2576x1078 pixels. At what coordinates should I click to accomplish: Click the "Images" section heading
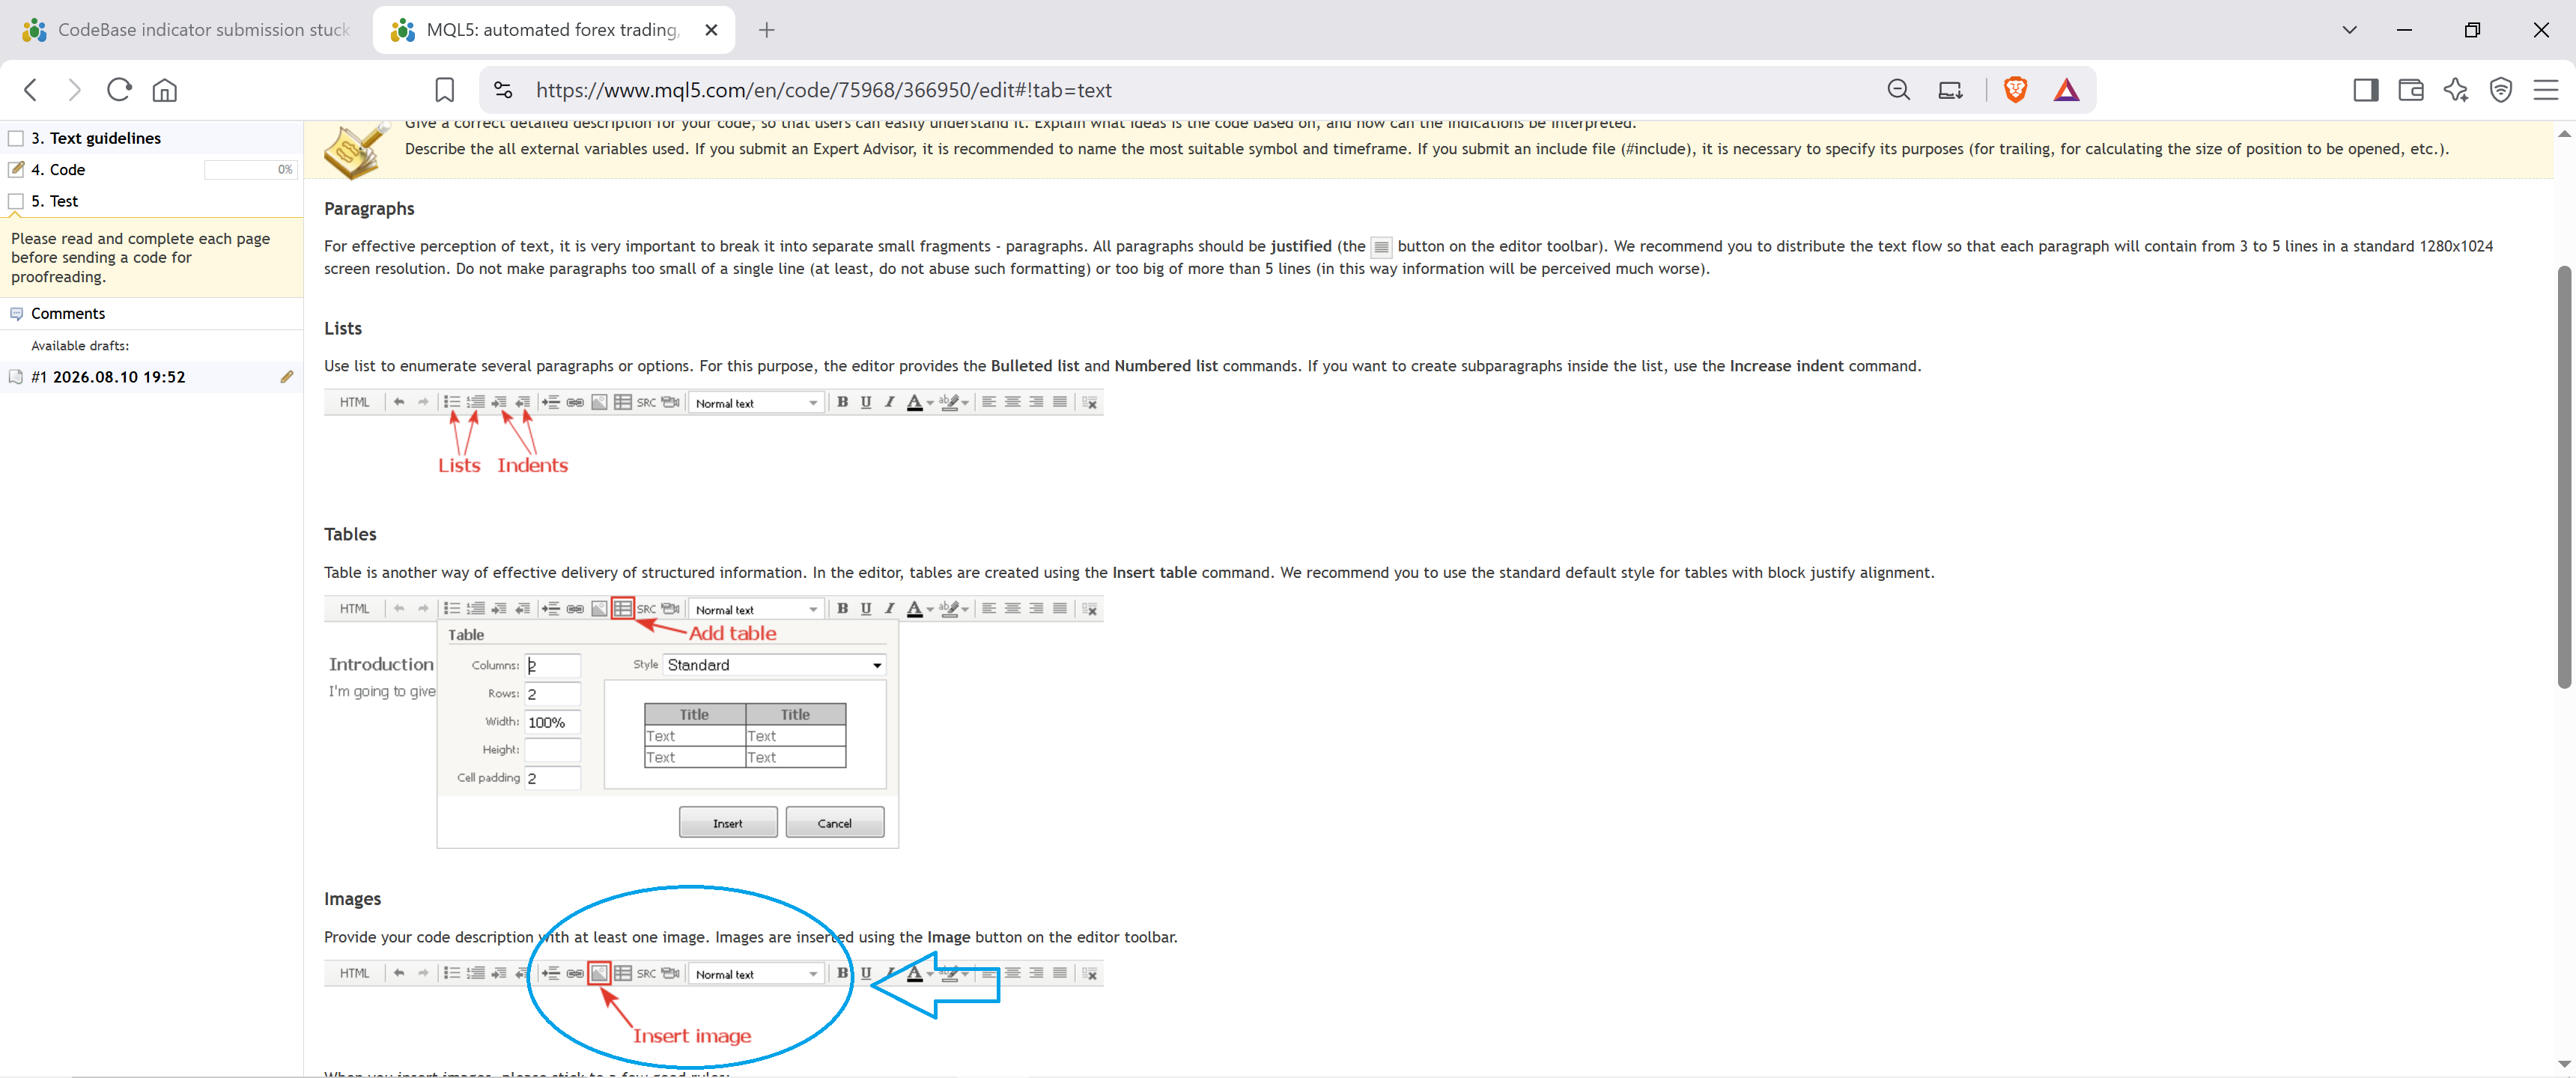click(352, 899)
